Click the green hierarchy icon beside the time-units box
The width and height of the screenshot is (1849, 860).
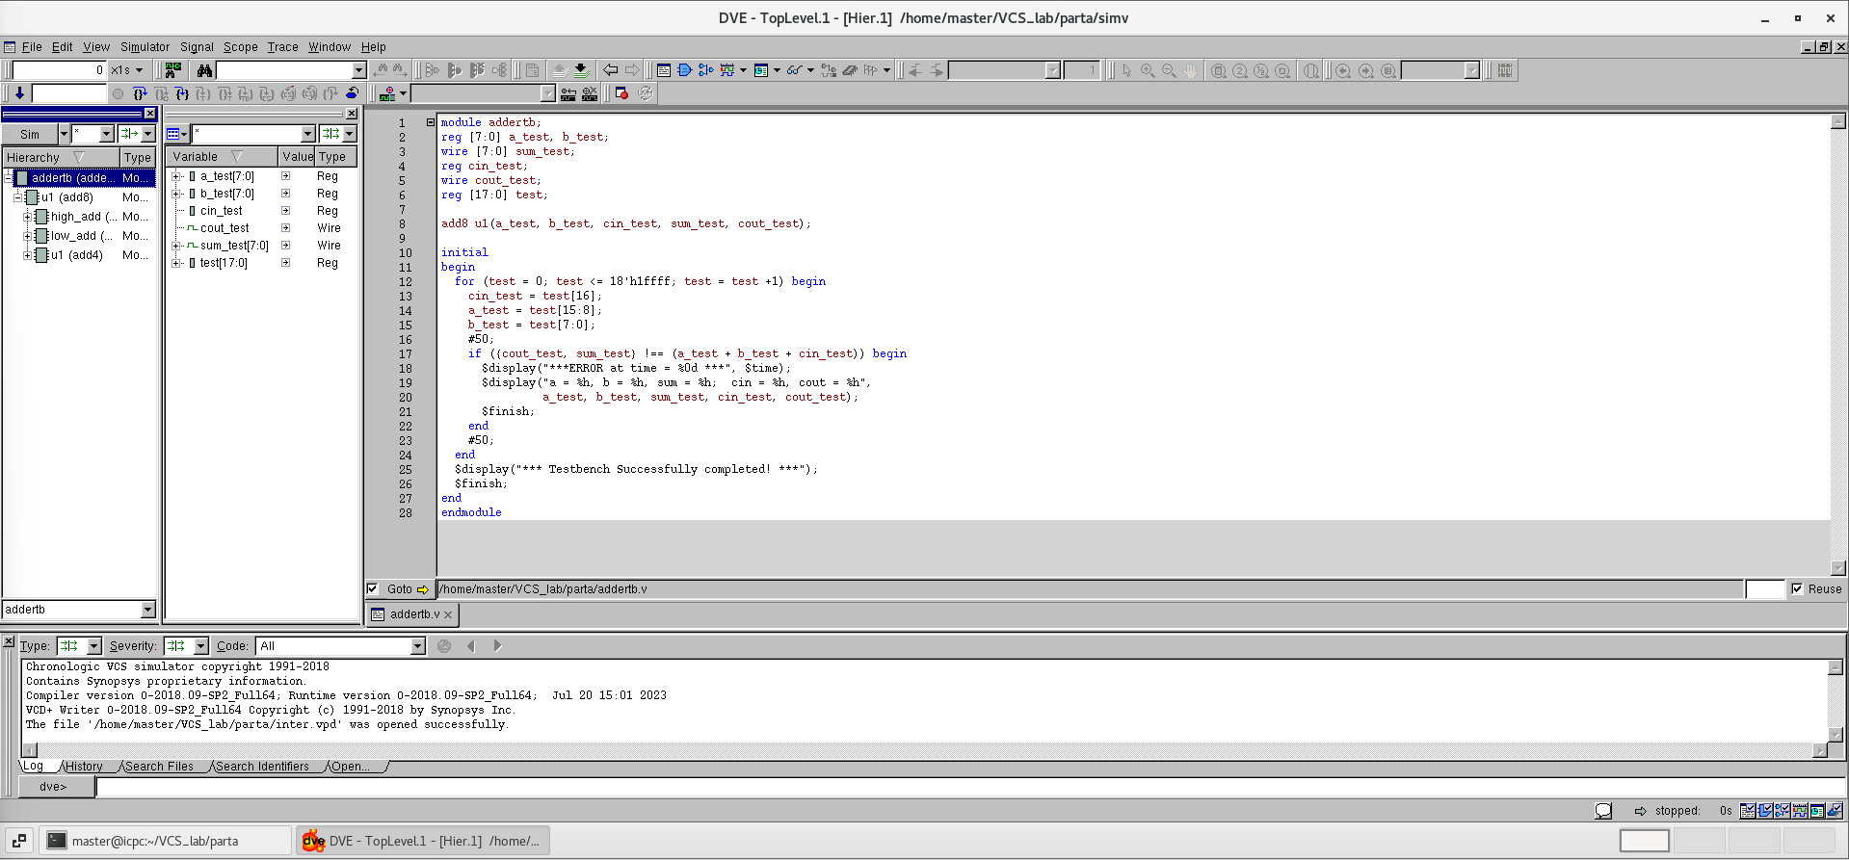[173, 70]
